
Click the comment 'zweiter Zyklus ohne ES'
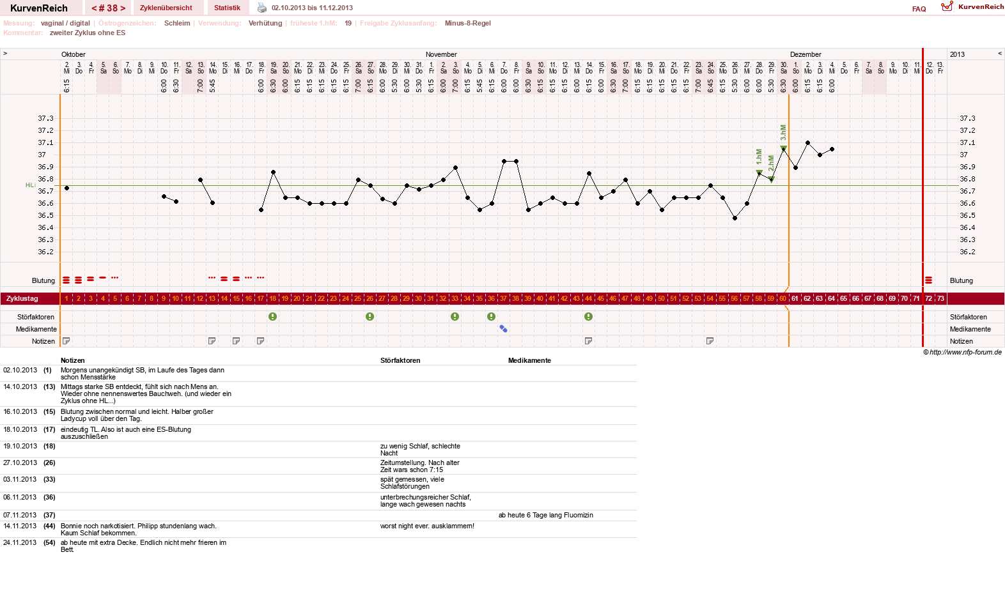(88, 33)
